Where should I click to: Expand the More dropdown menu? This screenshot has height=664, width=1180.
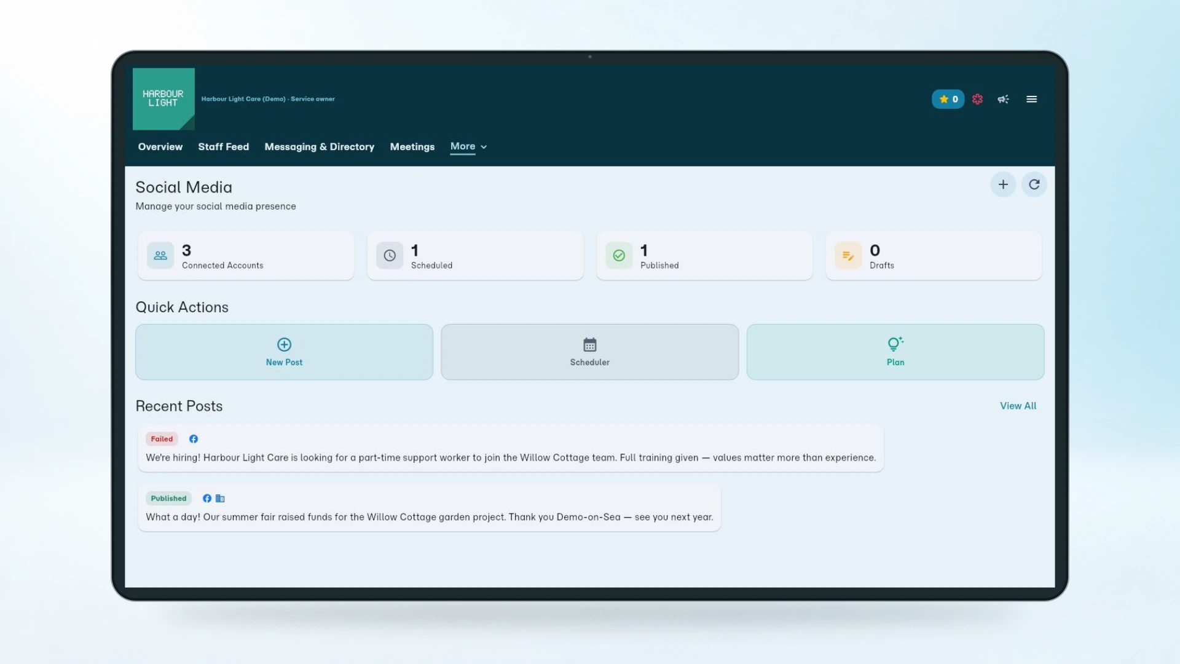coord(468,146)
